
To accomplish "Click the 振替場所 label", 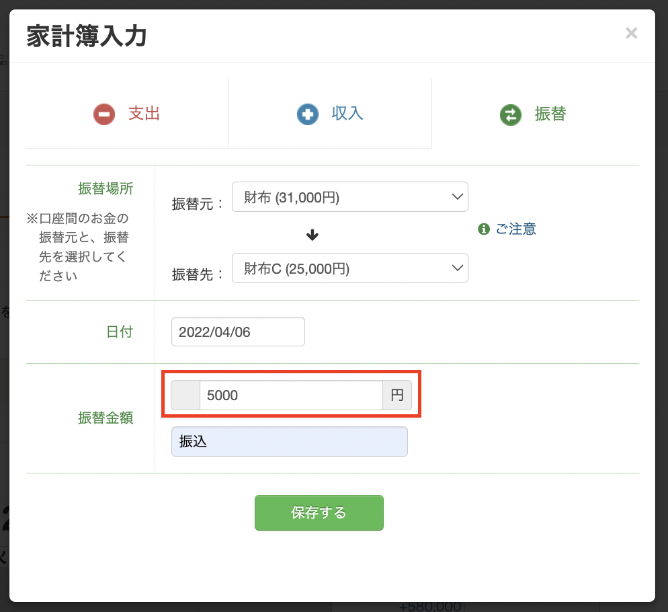I will point(106,188).
